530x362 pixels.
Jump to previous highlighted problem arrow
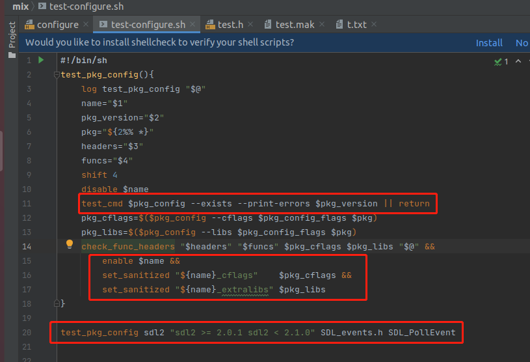(x=518, y=61)
